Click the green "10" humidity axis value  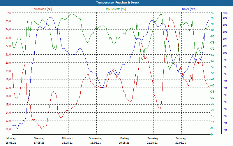pos(213,122)
